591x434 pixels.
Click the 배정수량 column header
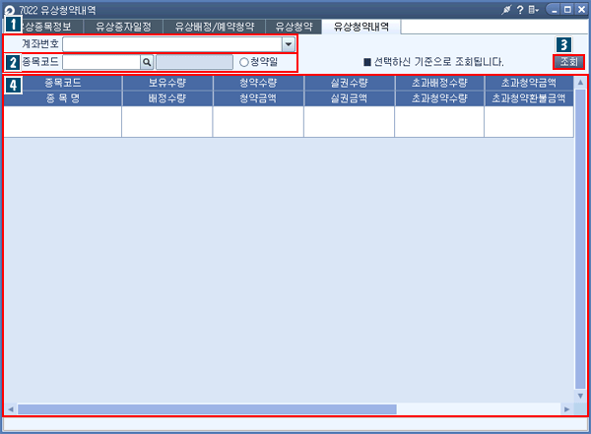[x=167, y=98]
